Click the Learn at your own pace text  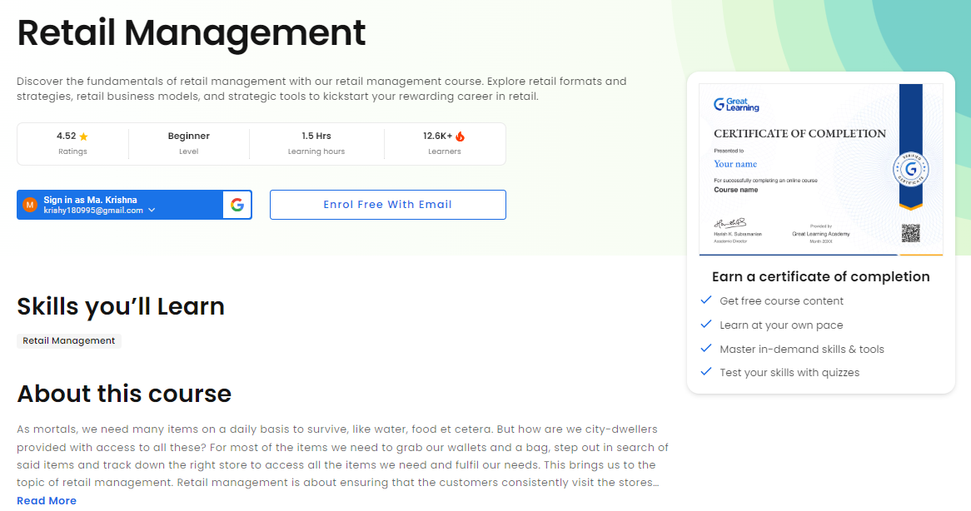click(x=781, y=325)
